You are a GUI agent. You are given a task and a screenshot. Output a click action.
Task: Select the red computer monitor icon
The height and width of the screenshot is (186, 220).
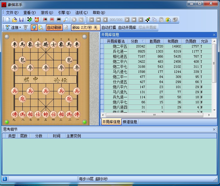(x=52, y=20)
